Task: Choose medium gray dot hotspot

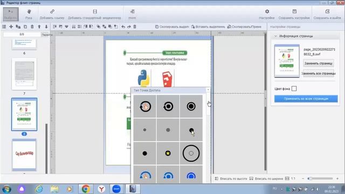Action: click(x=168, y=130)
